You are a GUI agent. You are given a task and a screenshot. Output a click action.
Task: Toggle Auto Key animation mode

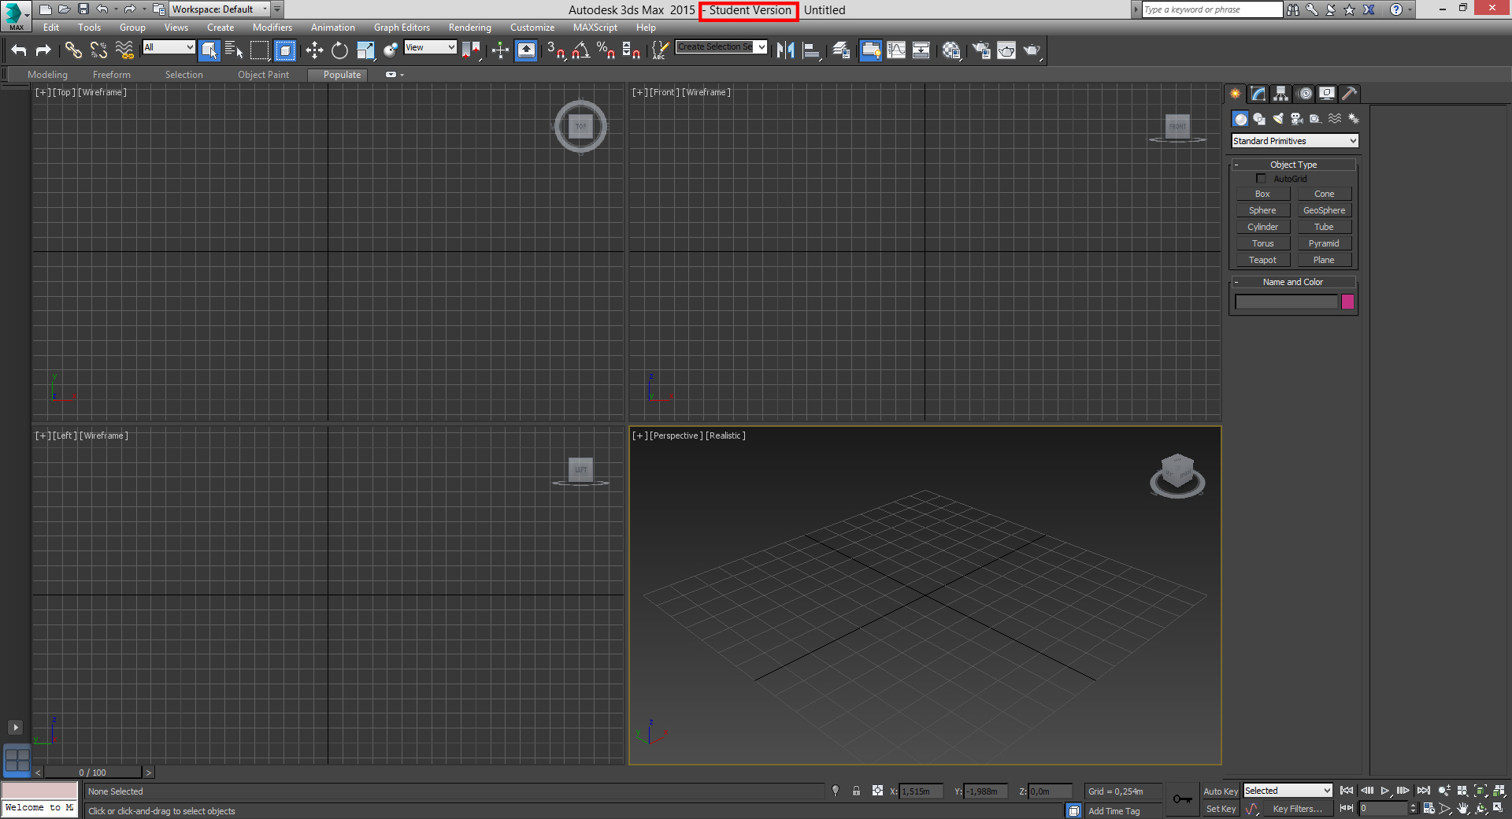[x=1220, y=791]
